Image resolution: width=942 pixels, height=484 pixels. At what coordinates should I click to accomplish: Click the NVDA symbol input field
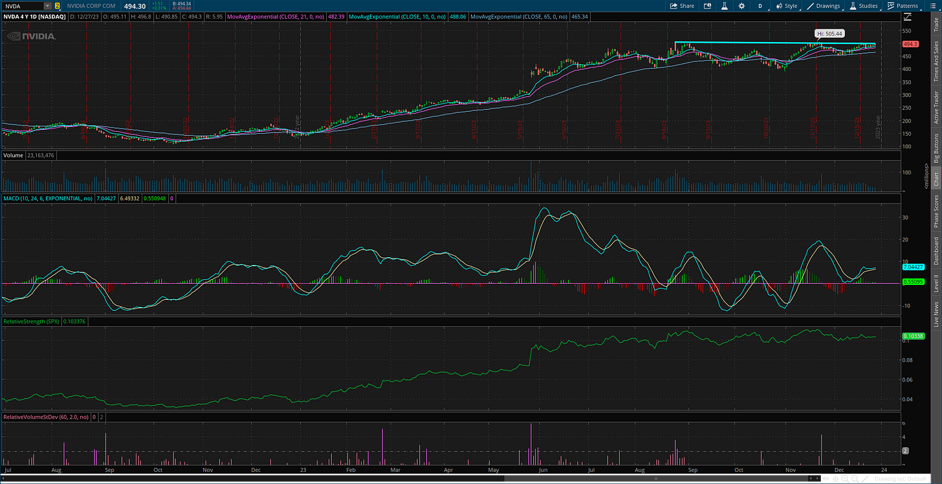coord(22,5)
